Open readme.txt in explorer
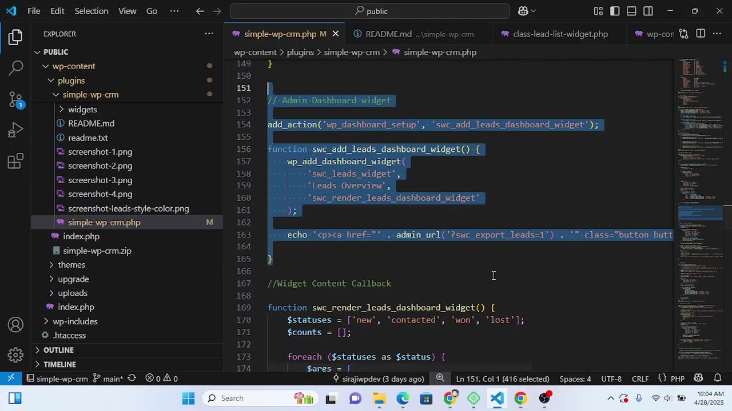The width and height of the screenshot is (732, 411). point(87,138)
